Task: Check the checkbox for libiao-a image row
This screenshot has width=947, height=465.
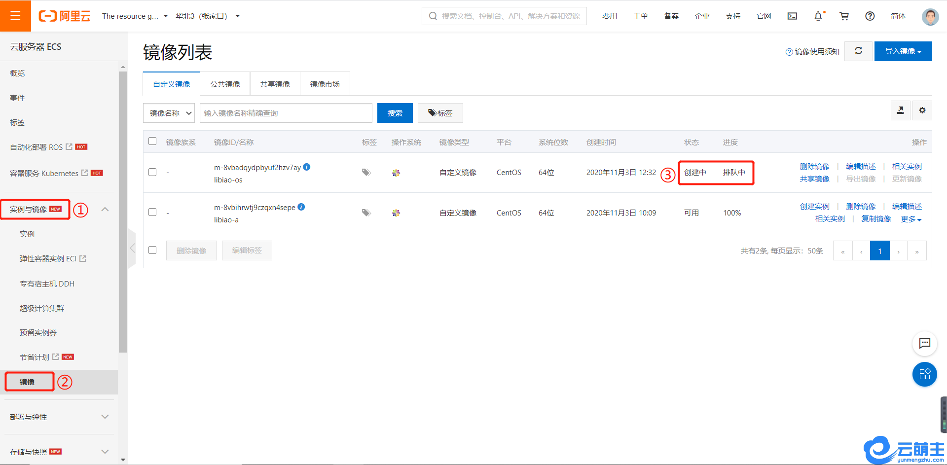Action: tap(152, 212)
